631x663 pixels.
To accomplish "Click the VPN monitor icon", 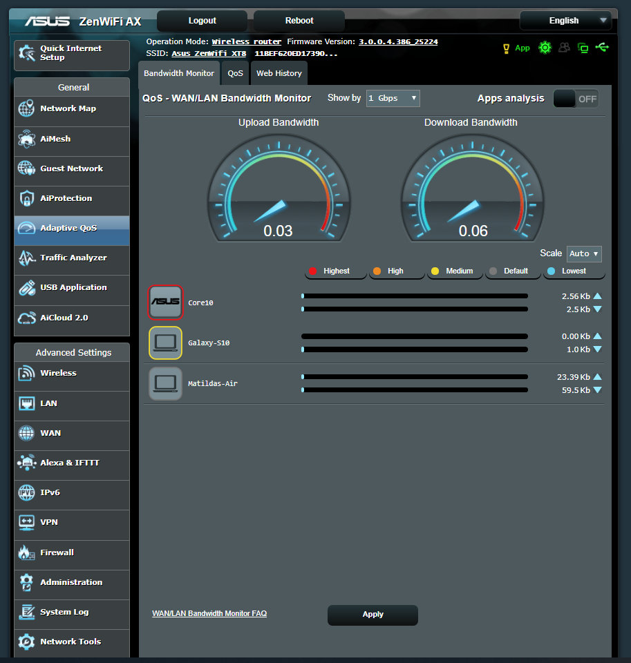I will coord(26,522).
